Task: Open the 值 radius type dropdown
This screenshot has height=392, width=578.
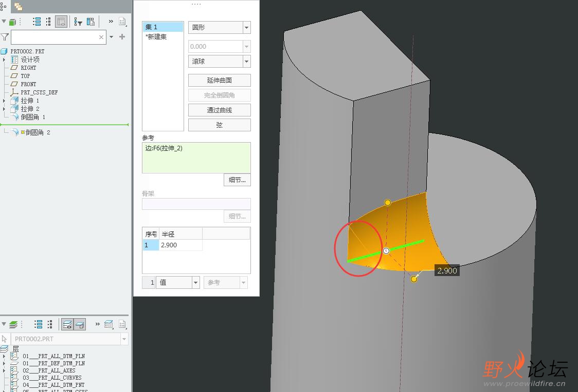Action: tap(195, 282)
